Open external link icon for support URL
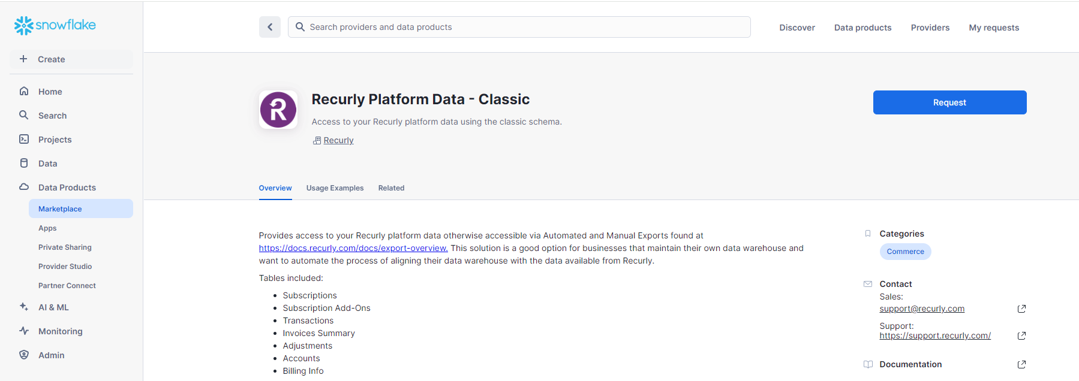 1021,335
